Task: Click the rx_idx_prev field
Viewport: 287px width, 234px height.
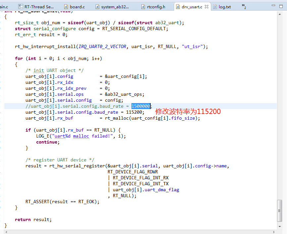Action: (72, 88)
